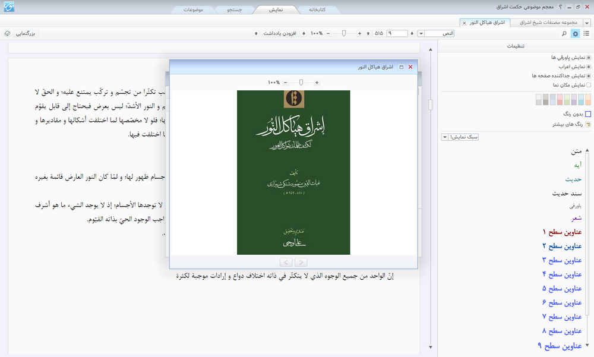This screenshot has width=594, height=357.
Task: Select the سند حدیث style entry
Action: tap(567, 194)
